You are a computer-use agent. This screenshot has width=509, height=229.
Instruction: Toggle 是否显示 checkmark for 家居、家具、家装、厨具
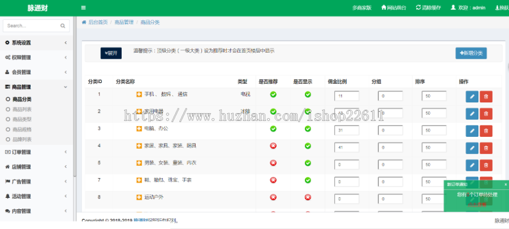point(308,146)
